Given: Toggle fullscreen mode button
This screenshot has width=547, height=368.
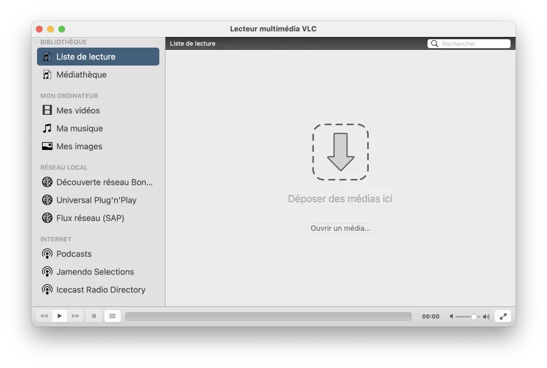Looking at the screenshot, I should pyautogui.click(x=503, y=316).
